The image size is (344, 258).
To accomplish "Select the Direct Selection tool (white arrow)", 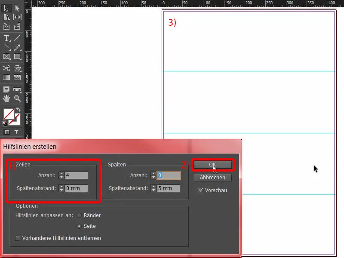I will [18, 8].
